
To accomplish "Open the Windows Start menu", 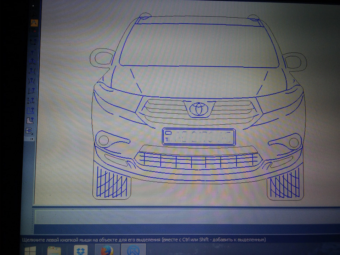I will 30,251.
